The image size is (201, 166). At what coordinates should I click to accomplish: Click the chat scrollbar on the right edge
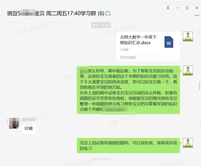pos(199,86)
